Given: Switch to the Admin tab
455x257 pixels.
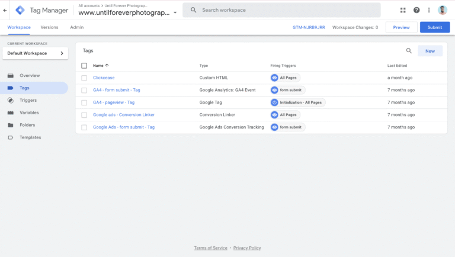Looking at the screenshot, I should (x=76, y=27).
